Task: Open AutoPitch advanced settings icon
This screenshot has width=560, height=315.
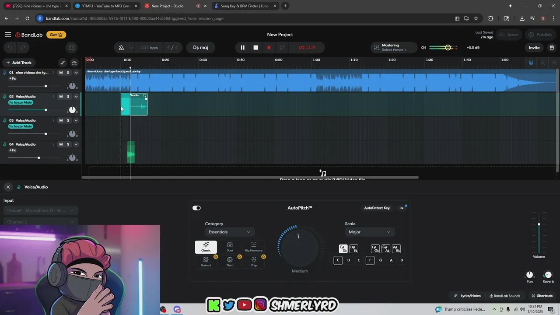Action: (402, 208)
